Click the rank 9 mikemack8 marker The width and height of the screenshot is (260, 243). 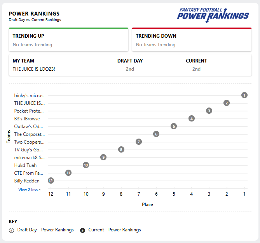pyautogui.click(x=103, y=157)
